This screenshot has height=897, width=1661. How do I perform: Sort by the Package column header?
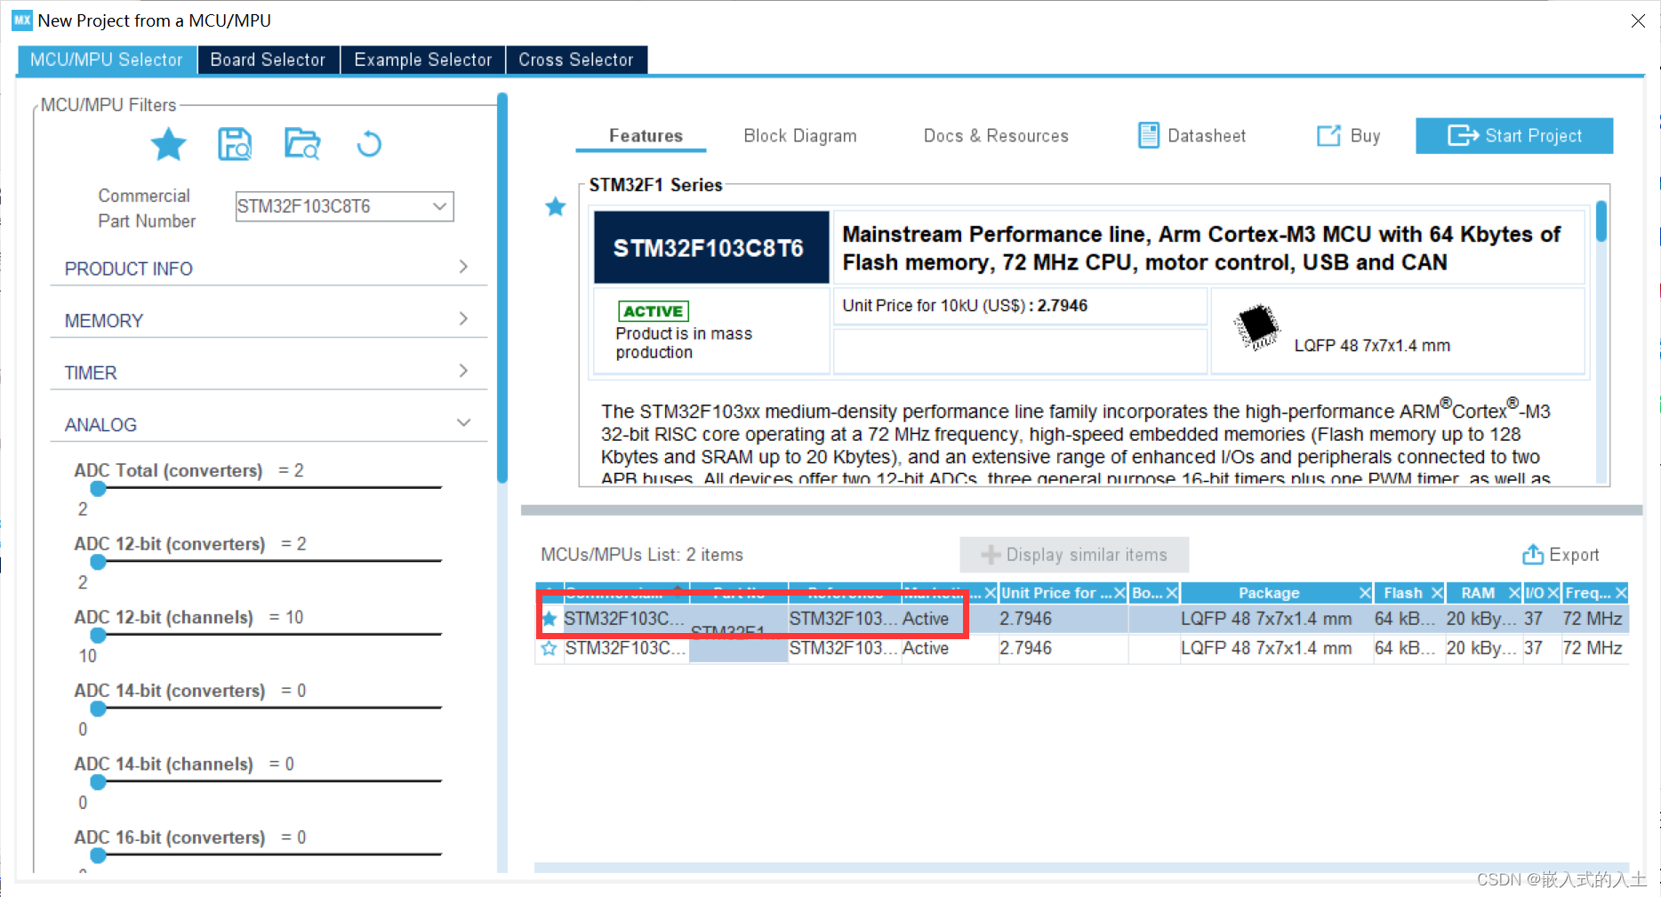(x=1269, y=593)
